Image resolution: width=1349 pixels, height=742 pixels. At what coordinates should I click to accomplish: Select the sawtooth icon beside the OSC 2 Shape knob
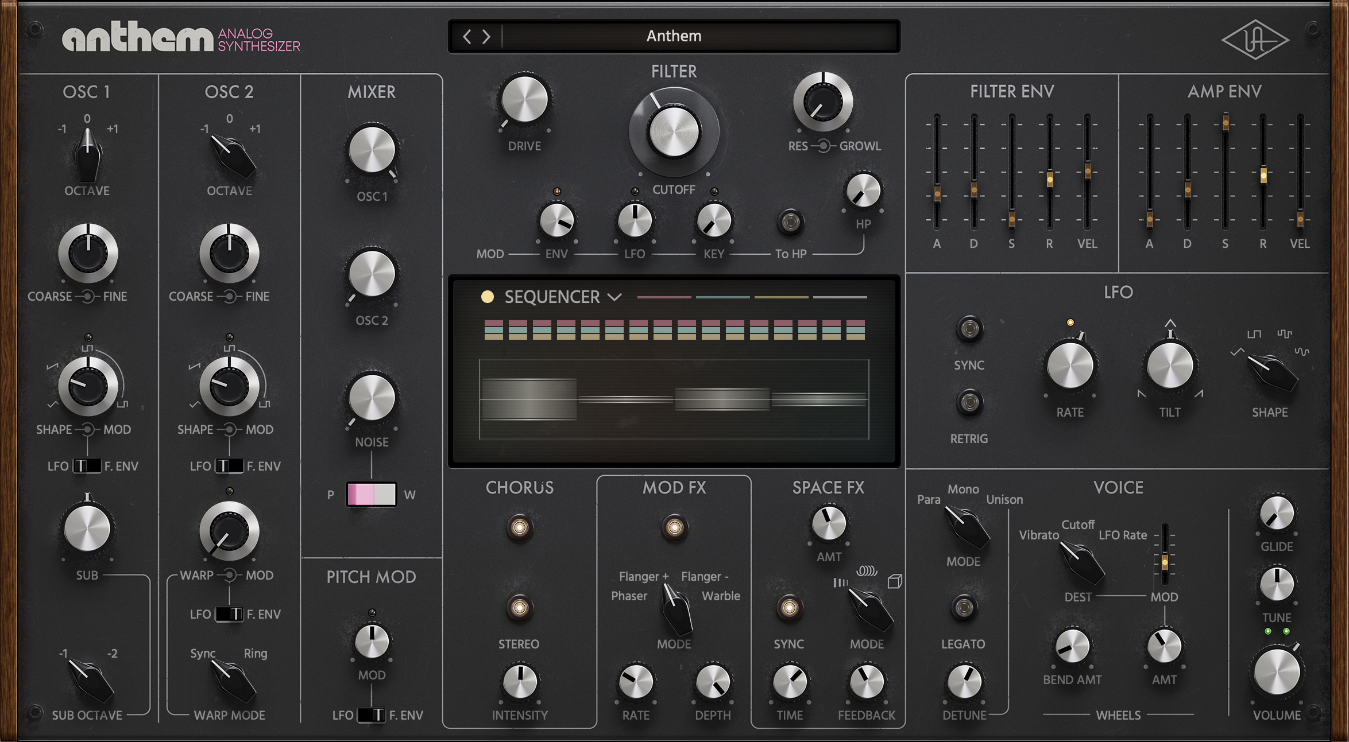[195, 366]
